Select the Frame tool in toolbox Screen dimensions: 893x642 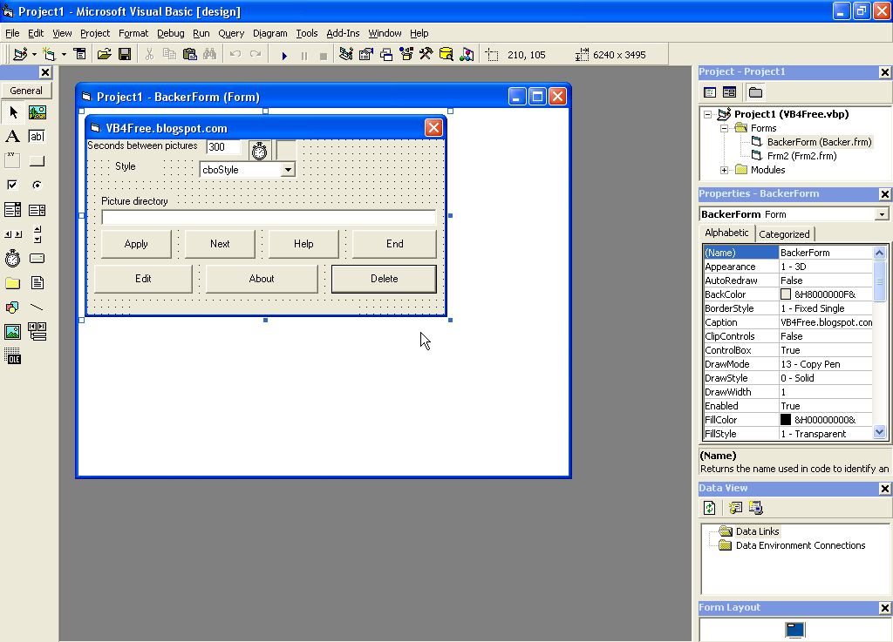[x=12, y=161]
